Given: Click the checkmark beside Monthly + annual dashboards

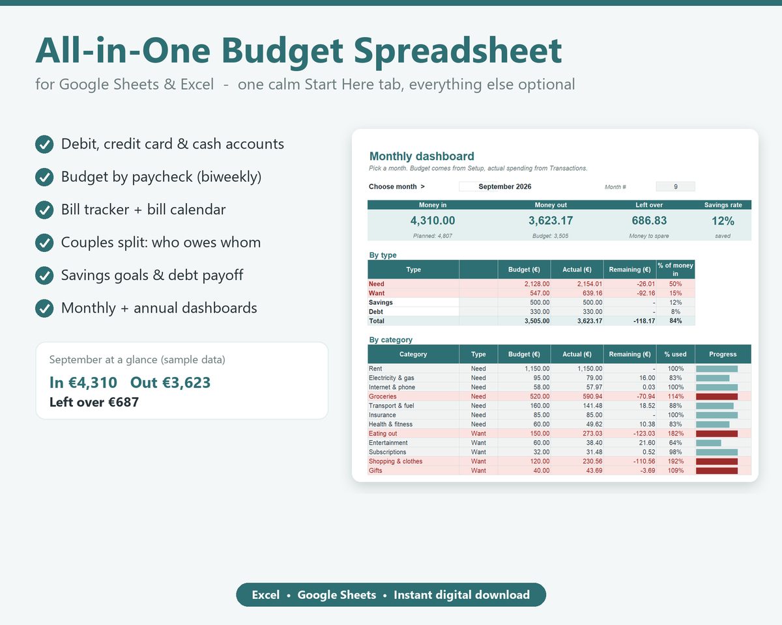Looking at the screenshot, I should (44, 308).
